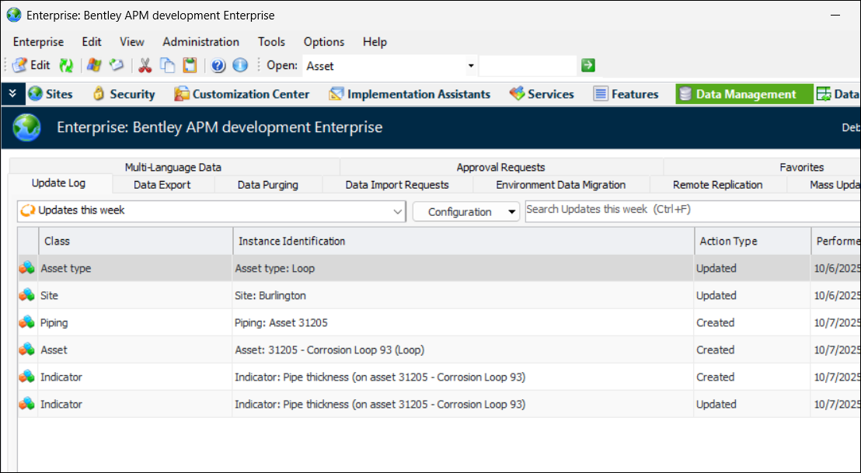The height and width of the screenshot is (473, 861).
Task: Click the Copy icon in toolbar
Action: pos(167,65)
